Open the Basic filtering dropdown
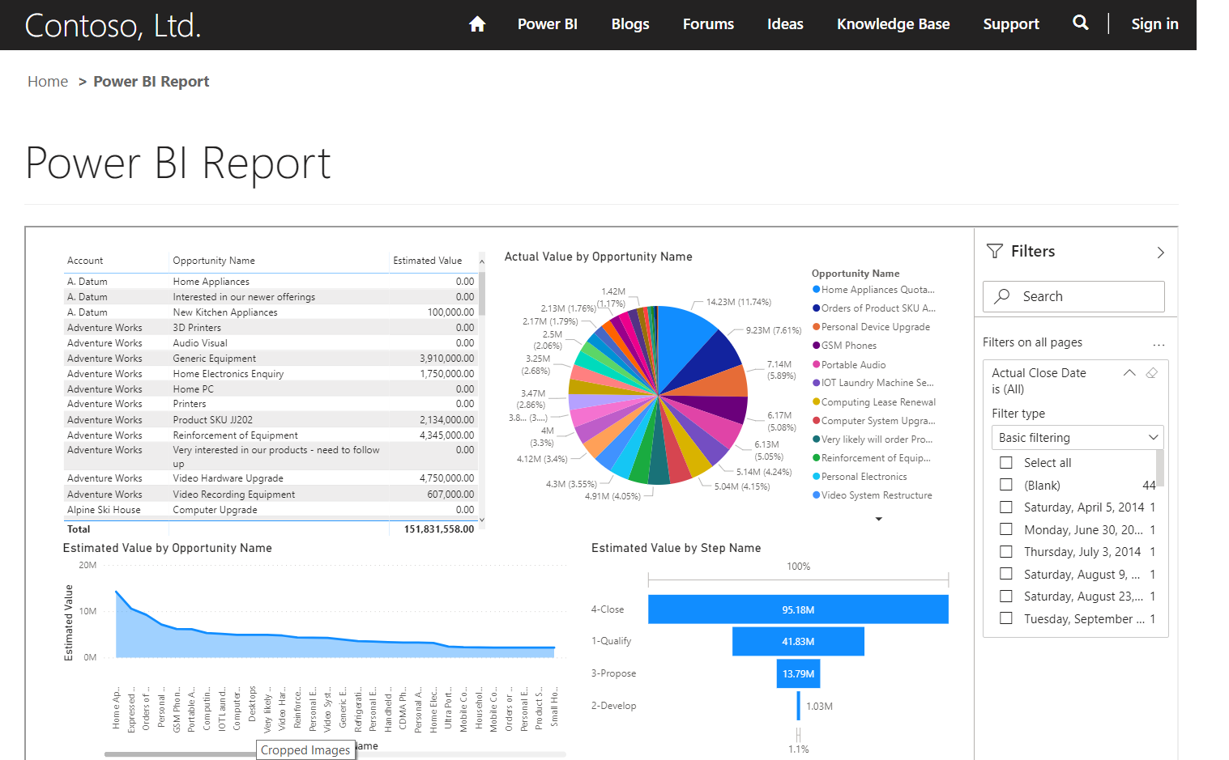Screen dimensions: 1229x760 click(x=1078, y=438)
